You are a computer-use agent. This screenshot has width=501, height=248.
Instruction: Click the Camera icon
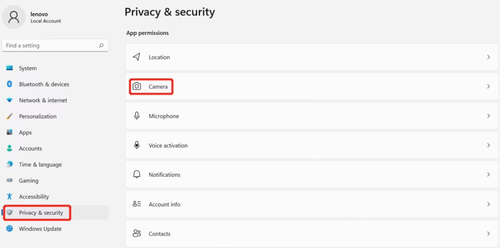click(137, 87)
